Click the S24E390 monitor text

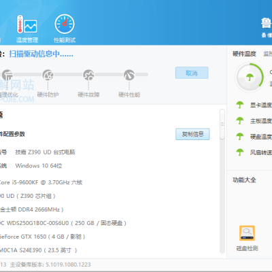pyautogui.click(x=39, y=250)
